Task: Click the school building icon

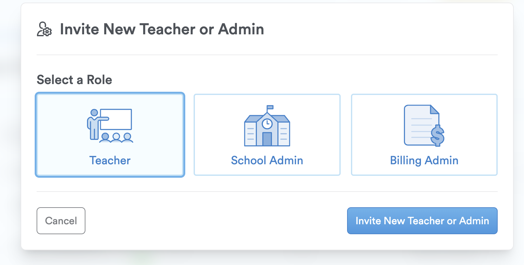Action: (267, 126)
